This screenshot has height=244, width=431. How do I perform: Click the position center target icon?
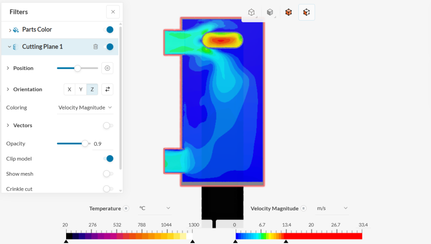pyautogui.click(x=107, y=68)
